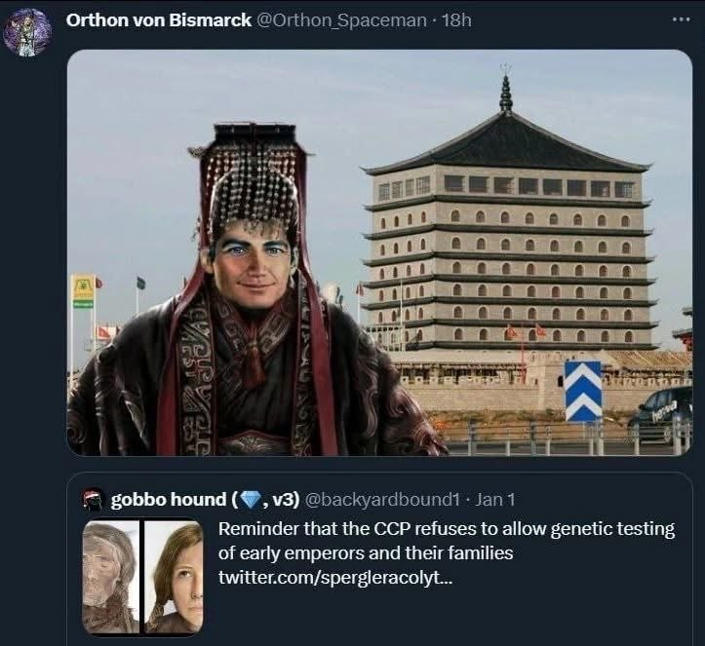Open the gobbo hound display name
The width and height of the screenshot is (705, 646).
[168, 500]
